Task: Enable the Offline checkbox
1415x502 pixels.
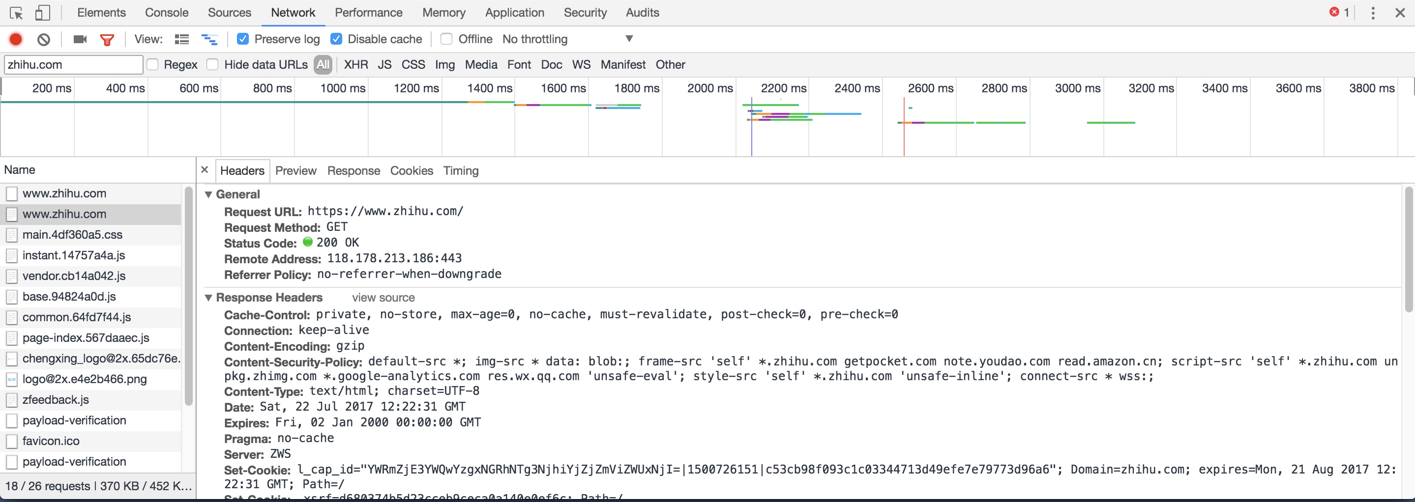Action: pos(446,39)
